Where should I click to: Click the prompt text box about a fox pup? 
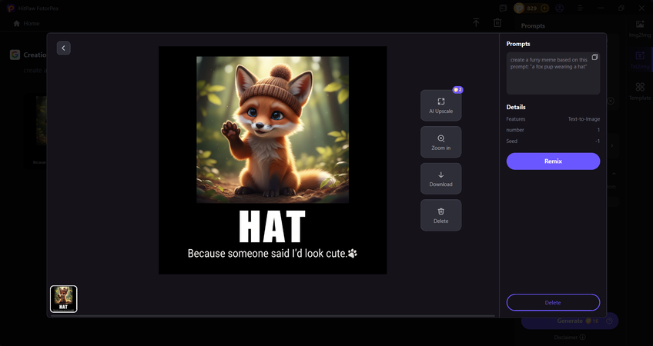pos(553,74)
